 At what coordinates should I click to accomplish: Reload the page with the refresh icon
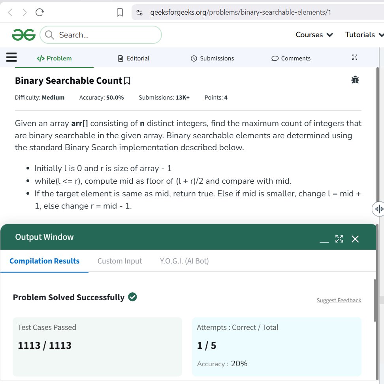[x=40, y=12]
